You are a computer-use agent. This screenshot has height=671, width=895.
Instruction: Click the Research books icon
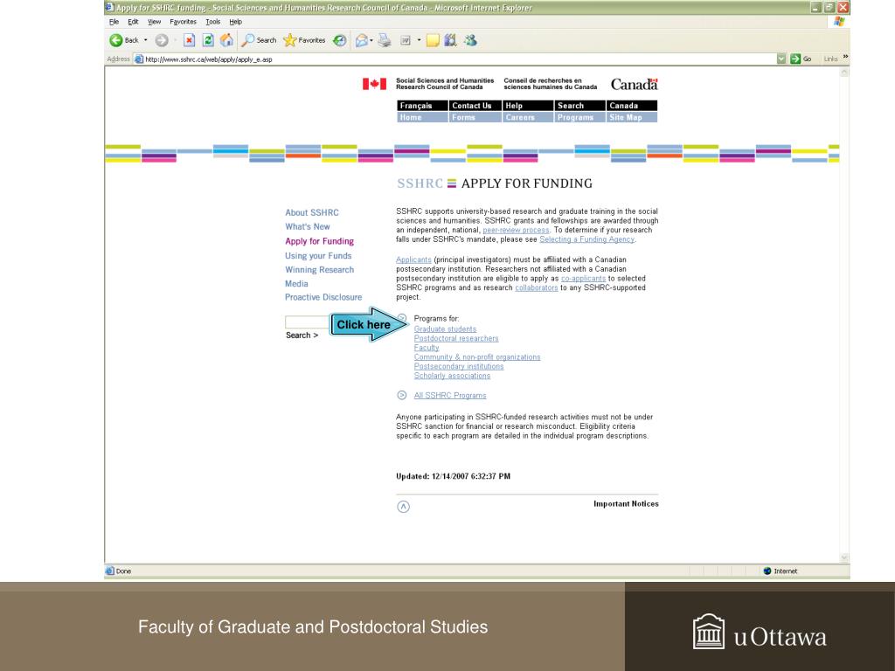(x=450, y=40)
